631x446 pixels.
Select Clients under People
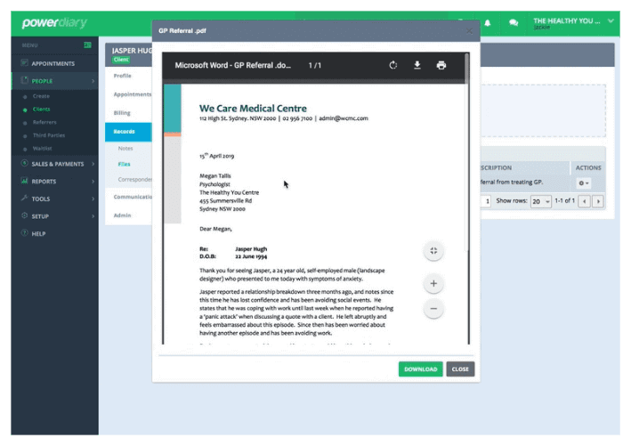[x=41, y=109]
